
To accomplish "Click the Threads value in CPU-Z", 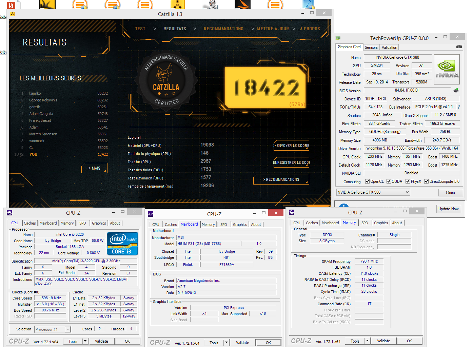I will pyautogui.click(x=131, y=329).
